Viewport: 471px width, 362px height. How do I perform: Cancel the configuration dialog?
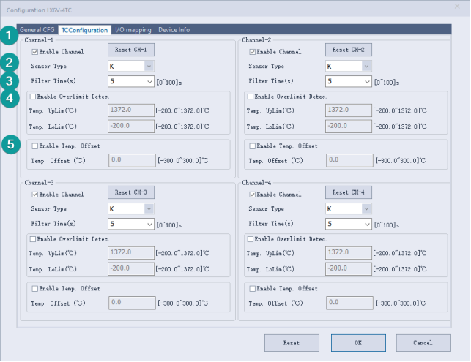pos(423,343)
